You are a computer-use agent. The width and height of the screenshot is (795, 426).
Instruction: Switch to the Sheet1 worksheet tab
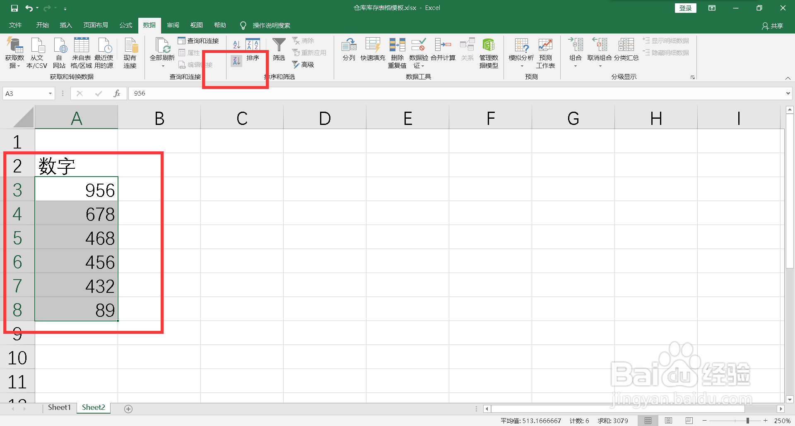pyautogui.click(x=59, y=407)
